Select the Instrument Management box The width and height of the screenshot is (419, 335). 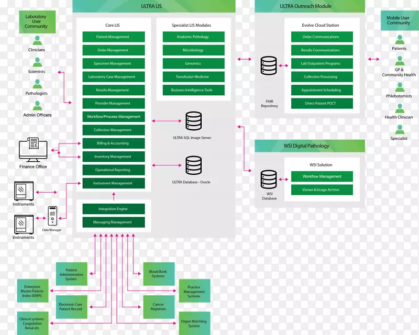[114, 183]
